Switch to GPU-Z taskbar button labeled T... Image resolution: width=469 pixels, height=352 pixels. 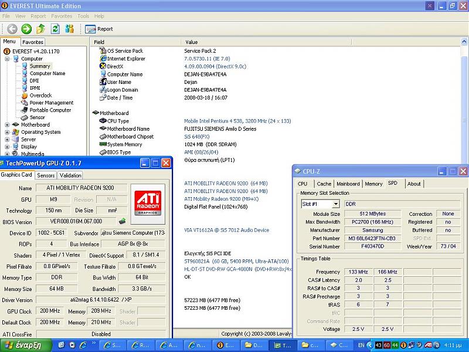[x=283, y=345]
